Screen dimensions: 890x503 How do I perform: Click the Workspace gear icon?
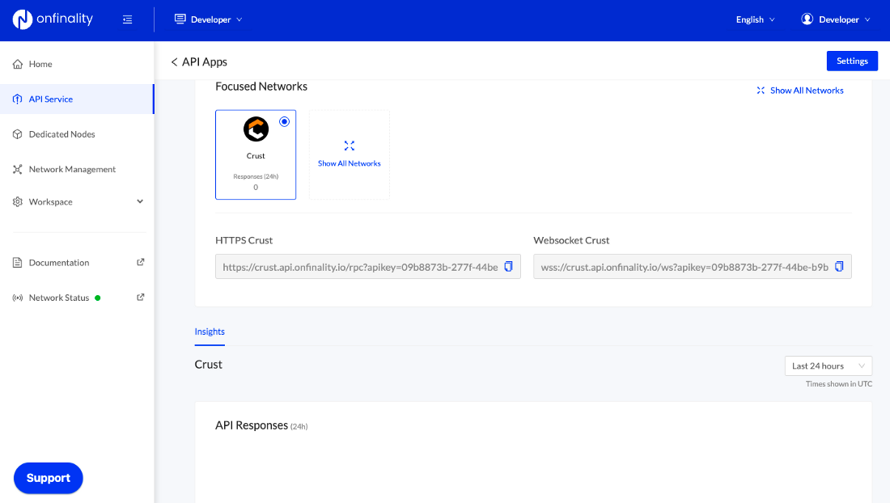point(18,202)
